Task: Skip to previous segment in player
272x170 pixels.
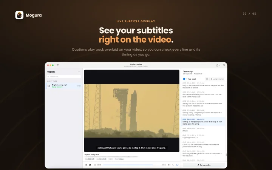Action: [86, 165]
